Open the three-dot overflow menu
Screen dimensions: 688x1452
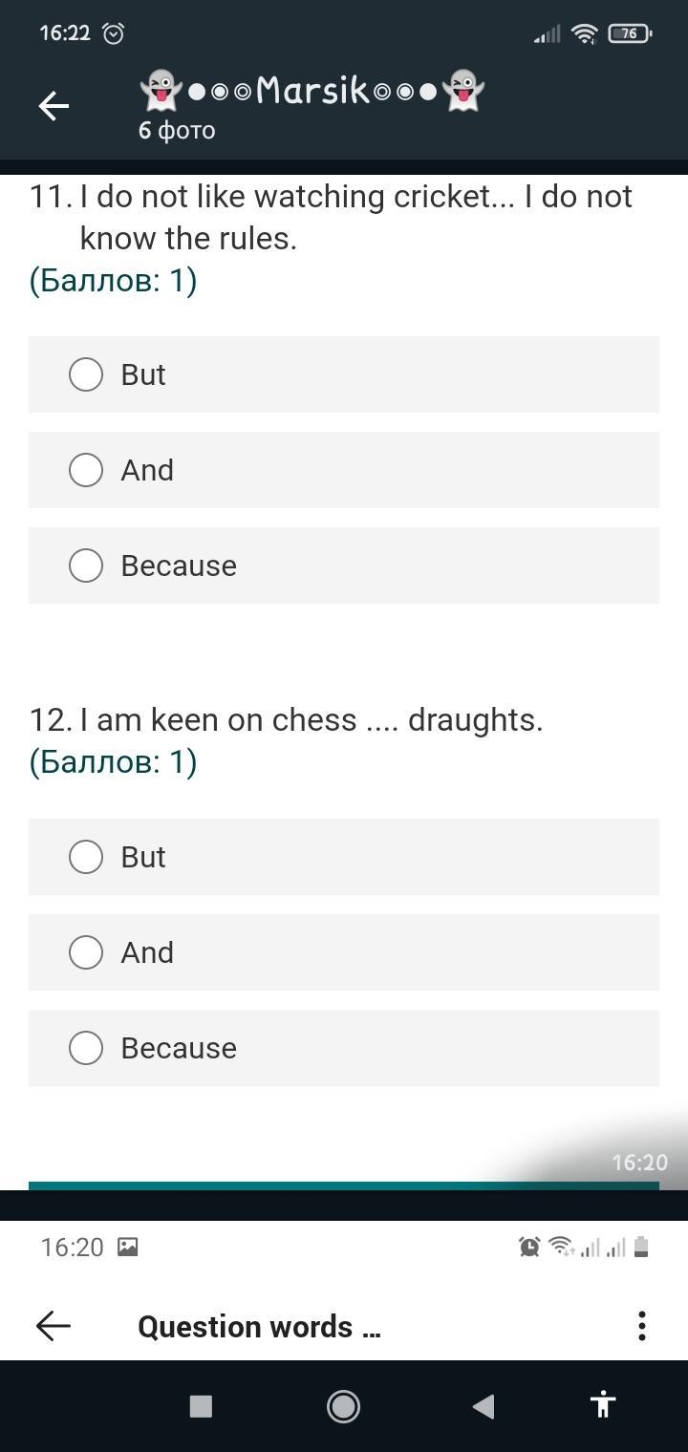coord(641,1325)
